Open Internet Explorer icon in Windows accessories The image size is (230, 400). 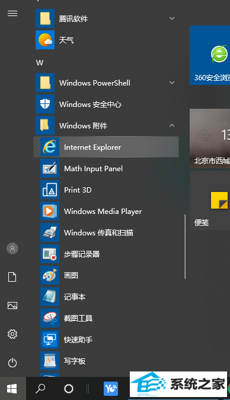click(50, 147)
